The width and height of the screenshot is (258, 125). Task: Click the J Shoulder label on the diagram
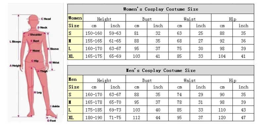click(35, 35)
